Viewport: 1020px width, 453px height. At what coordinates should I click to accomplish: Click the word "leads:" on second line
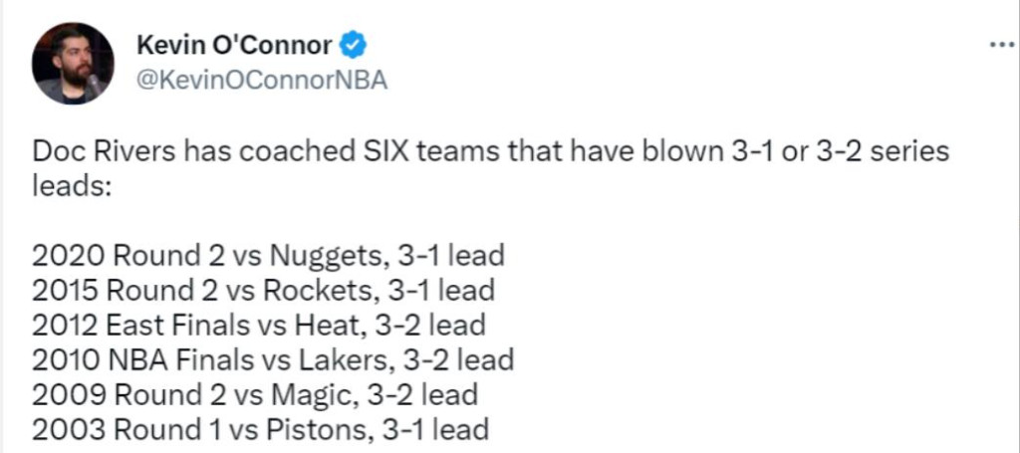point(73,186)
